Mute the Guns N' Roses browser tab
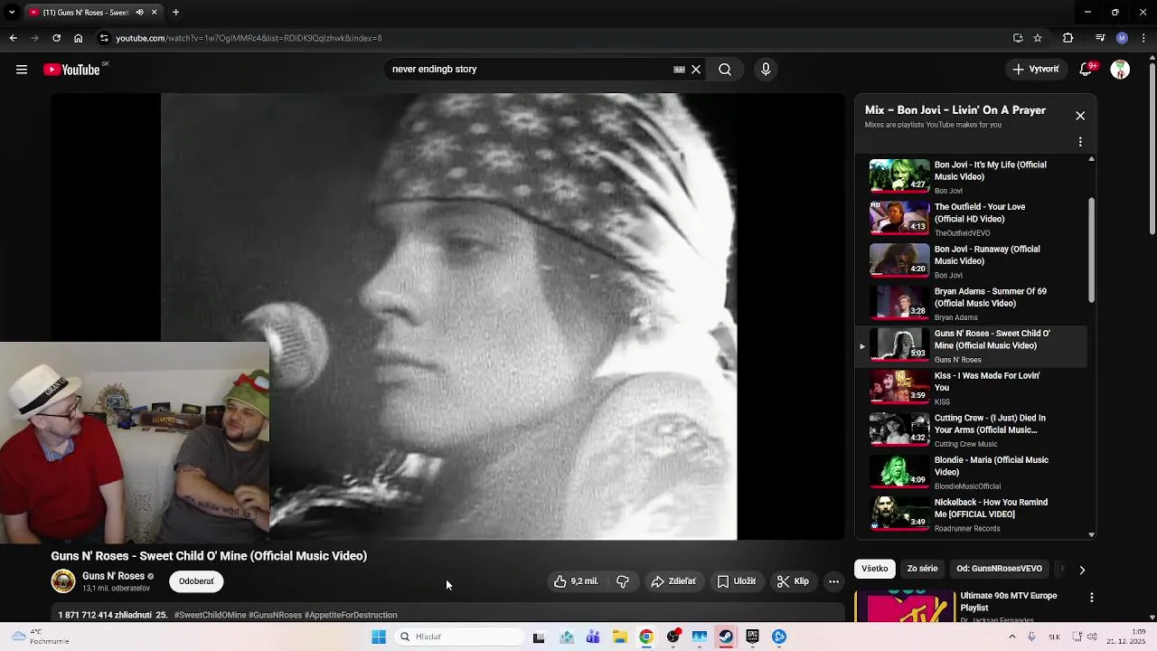Viewport: 1157px width, 651px height. (x=139, y=13)
